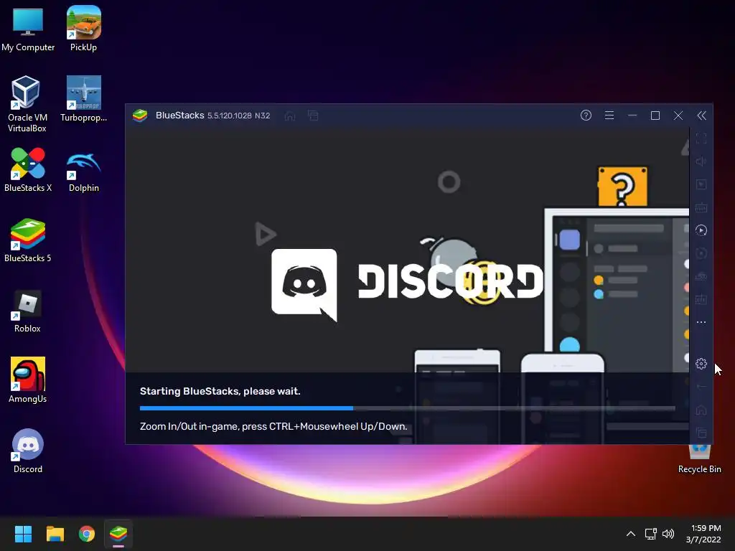Collapse the BlueStacks sidebar with double-chevron
Screen dimensions: 735x551
click(x=701, y=116)
